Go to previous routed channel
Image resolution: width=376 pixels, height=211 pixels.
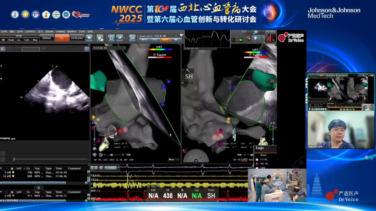154,36
